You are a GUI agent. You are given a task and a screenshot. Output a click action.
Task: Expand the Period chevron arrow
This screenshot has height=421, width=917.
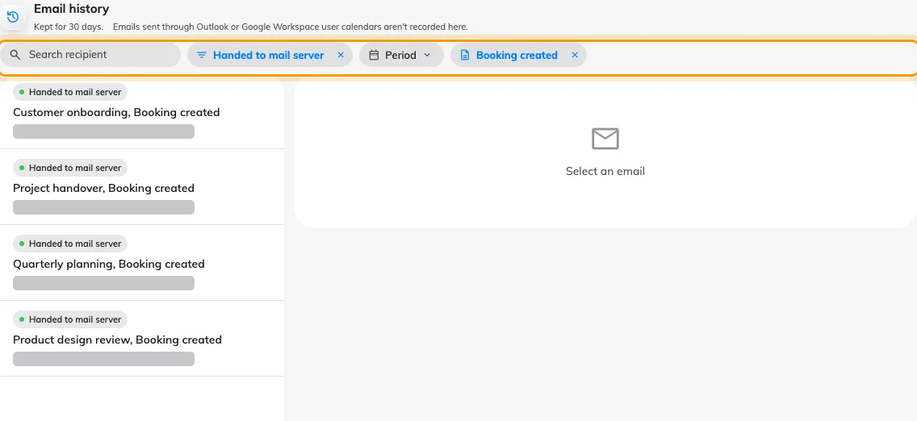coord(427,55)
